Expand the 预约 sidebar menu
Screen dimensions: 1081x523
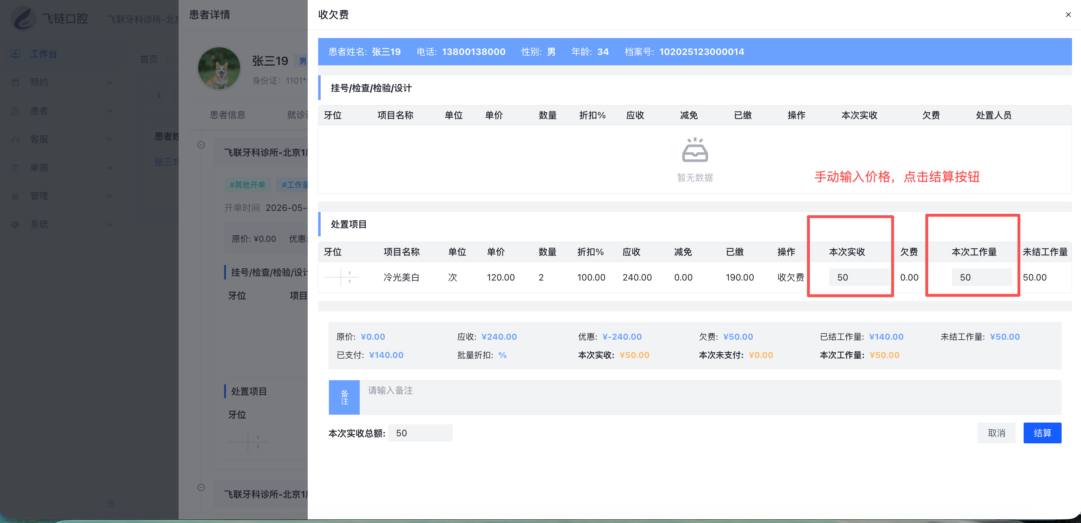[63, 82]
